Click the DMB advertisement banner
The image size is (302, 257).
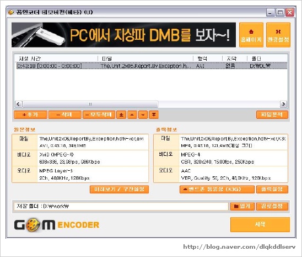123,35
